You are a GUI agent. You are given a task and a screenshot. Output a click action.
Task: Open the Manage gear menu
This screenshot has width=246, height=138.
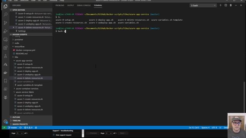pyautogui.click(x=5, y=122)
